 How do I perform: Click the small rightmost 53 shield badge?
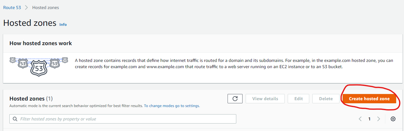pos(65,60)
